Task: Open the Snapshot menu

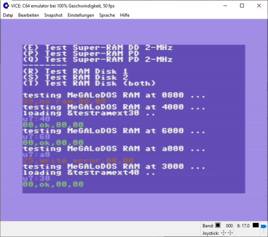Action: point(53,15)
